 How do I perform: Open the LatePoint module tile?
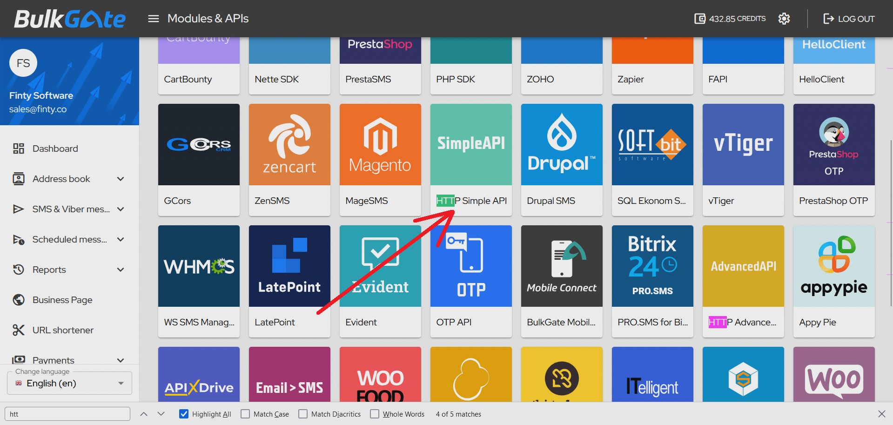point(289,281)
